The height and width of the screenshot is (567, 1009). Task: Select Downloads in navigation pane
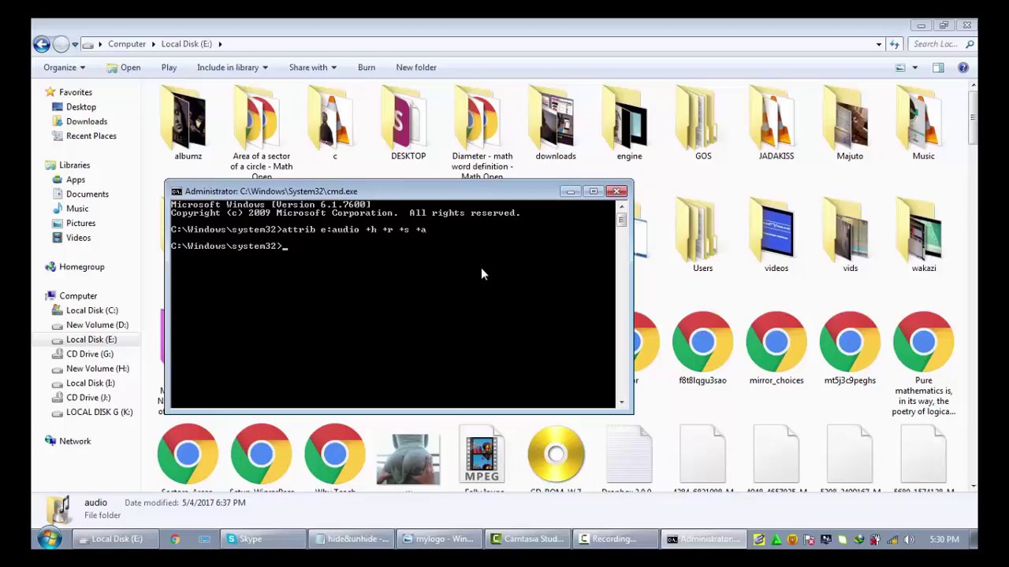pos(87,121)
